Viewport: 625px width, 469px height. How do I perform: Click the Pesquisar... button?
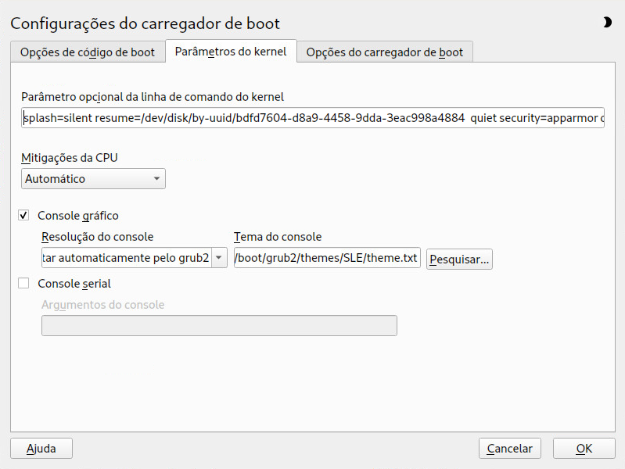tap(459, 260)
